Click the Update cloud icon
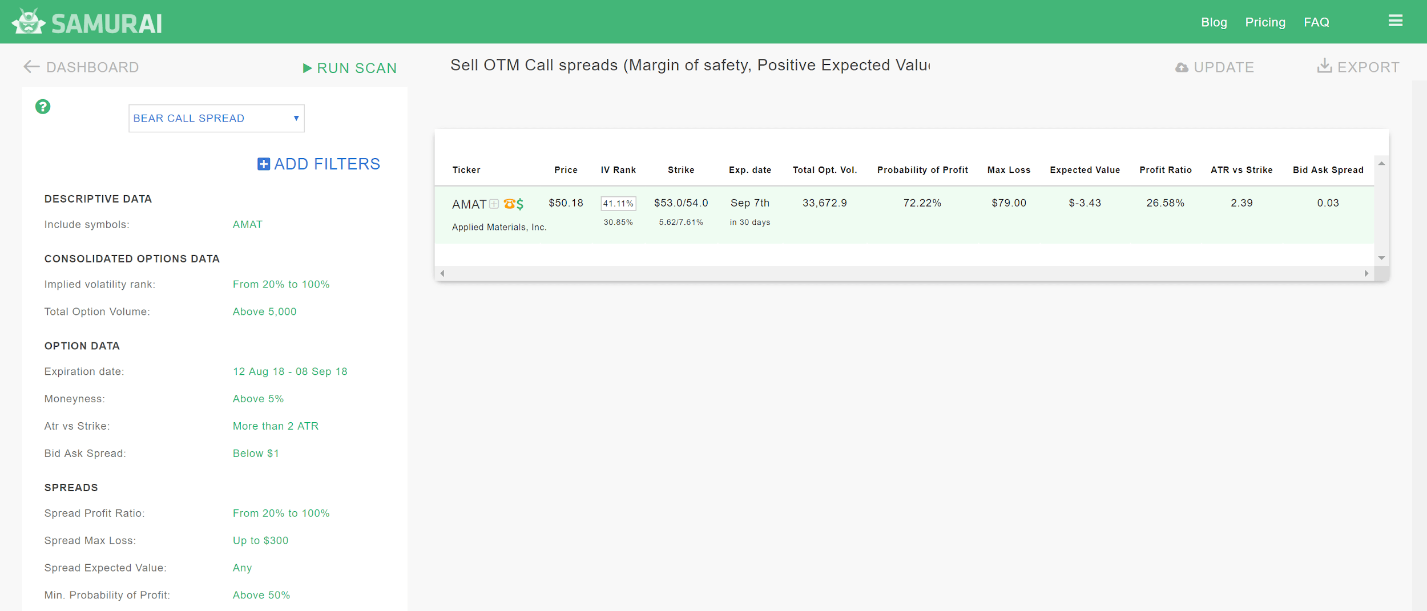 point(1182,67)
